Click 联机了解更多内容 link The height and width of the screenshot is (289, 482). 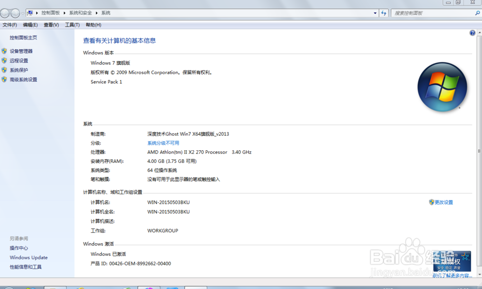click(x=452, y=276)
